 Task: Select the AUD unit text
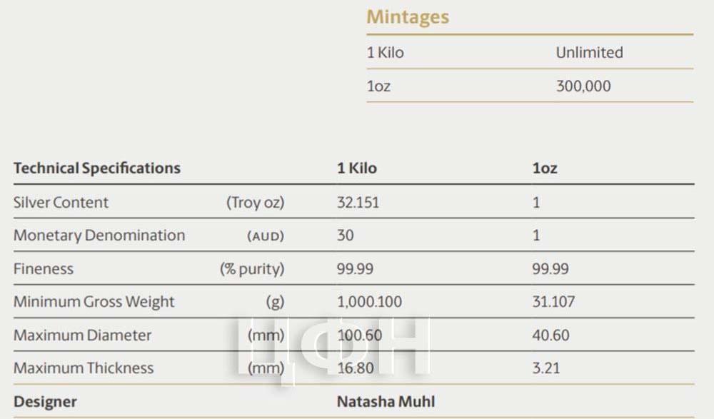(266, 236)
